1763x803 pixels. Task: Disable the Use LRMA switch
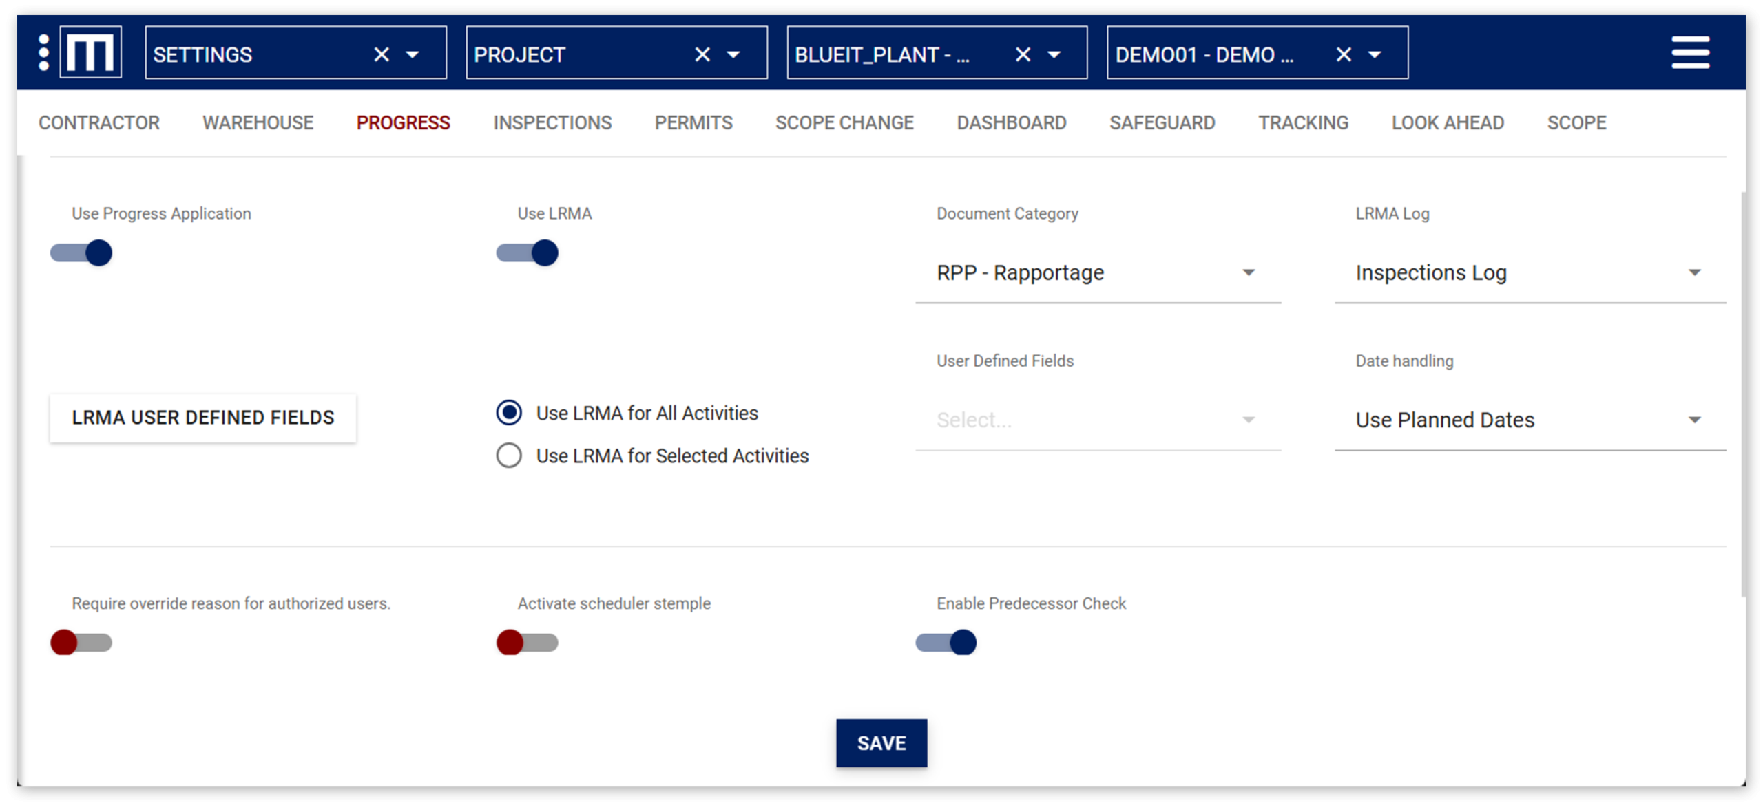point(528,253)
